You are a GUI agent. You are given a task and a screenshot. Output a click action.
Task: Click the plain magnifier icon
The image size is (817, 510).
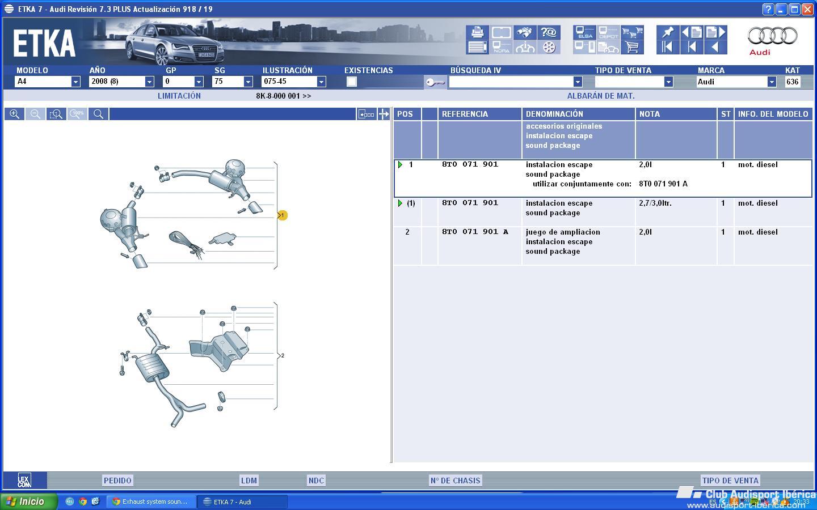[x=98, y=114]
